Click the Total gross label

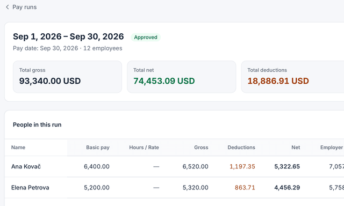[x=32, y=70]
